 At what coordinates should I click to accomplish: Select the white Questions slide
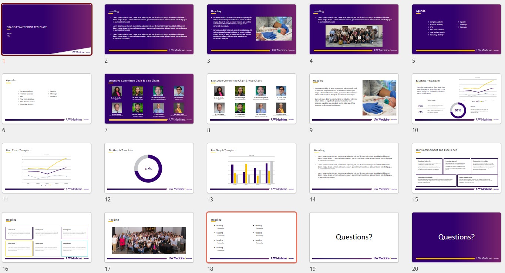[x=354, y=237]
